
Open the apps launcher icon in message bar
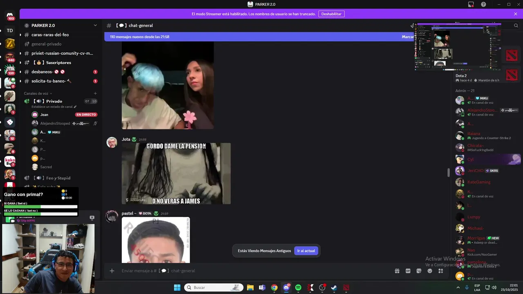click(x=441, y=271)
